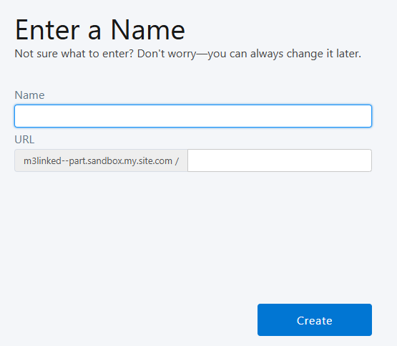Click the URL field label

(24, 140)
